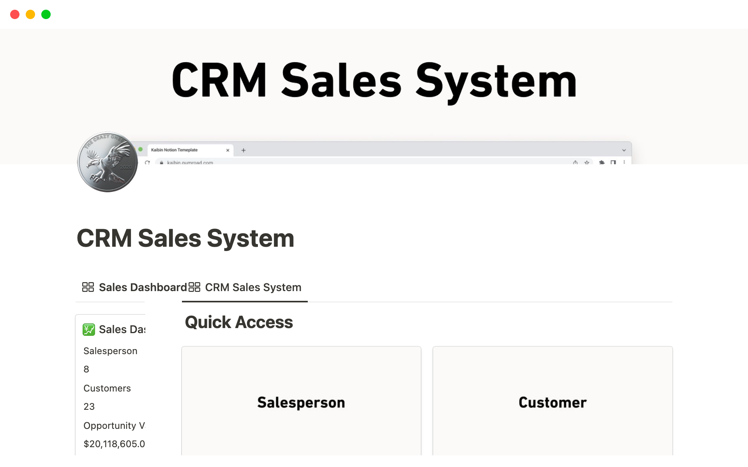Click the Customers count label
Image resolution: width=748 pixels, height=467 pixels.
click(107, 388)
